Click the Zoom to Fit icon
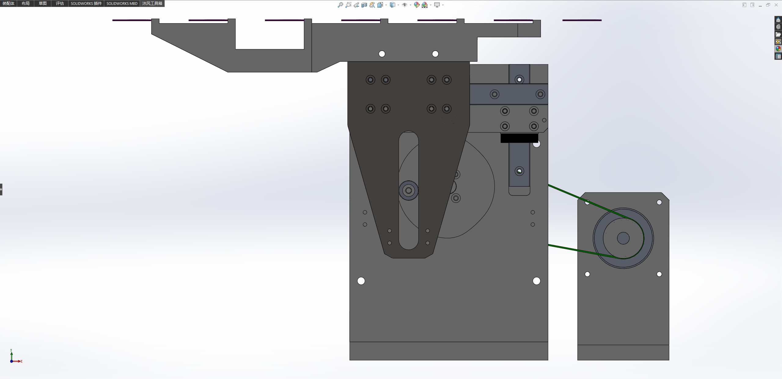Viewport: 782px width, 379px height. (x=340, y=5)
